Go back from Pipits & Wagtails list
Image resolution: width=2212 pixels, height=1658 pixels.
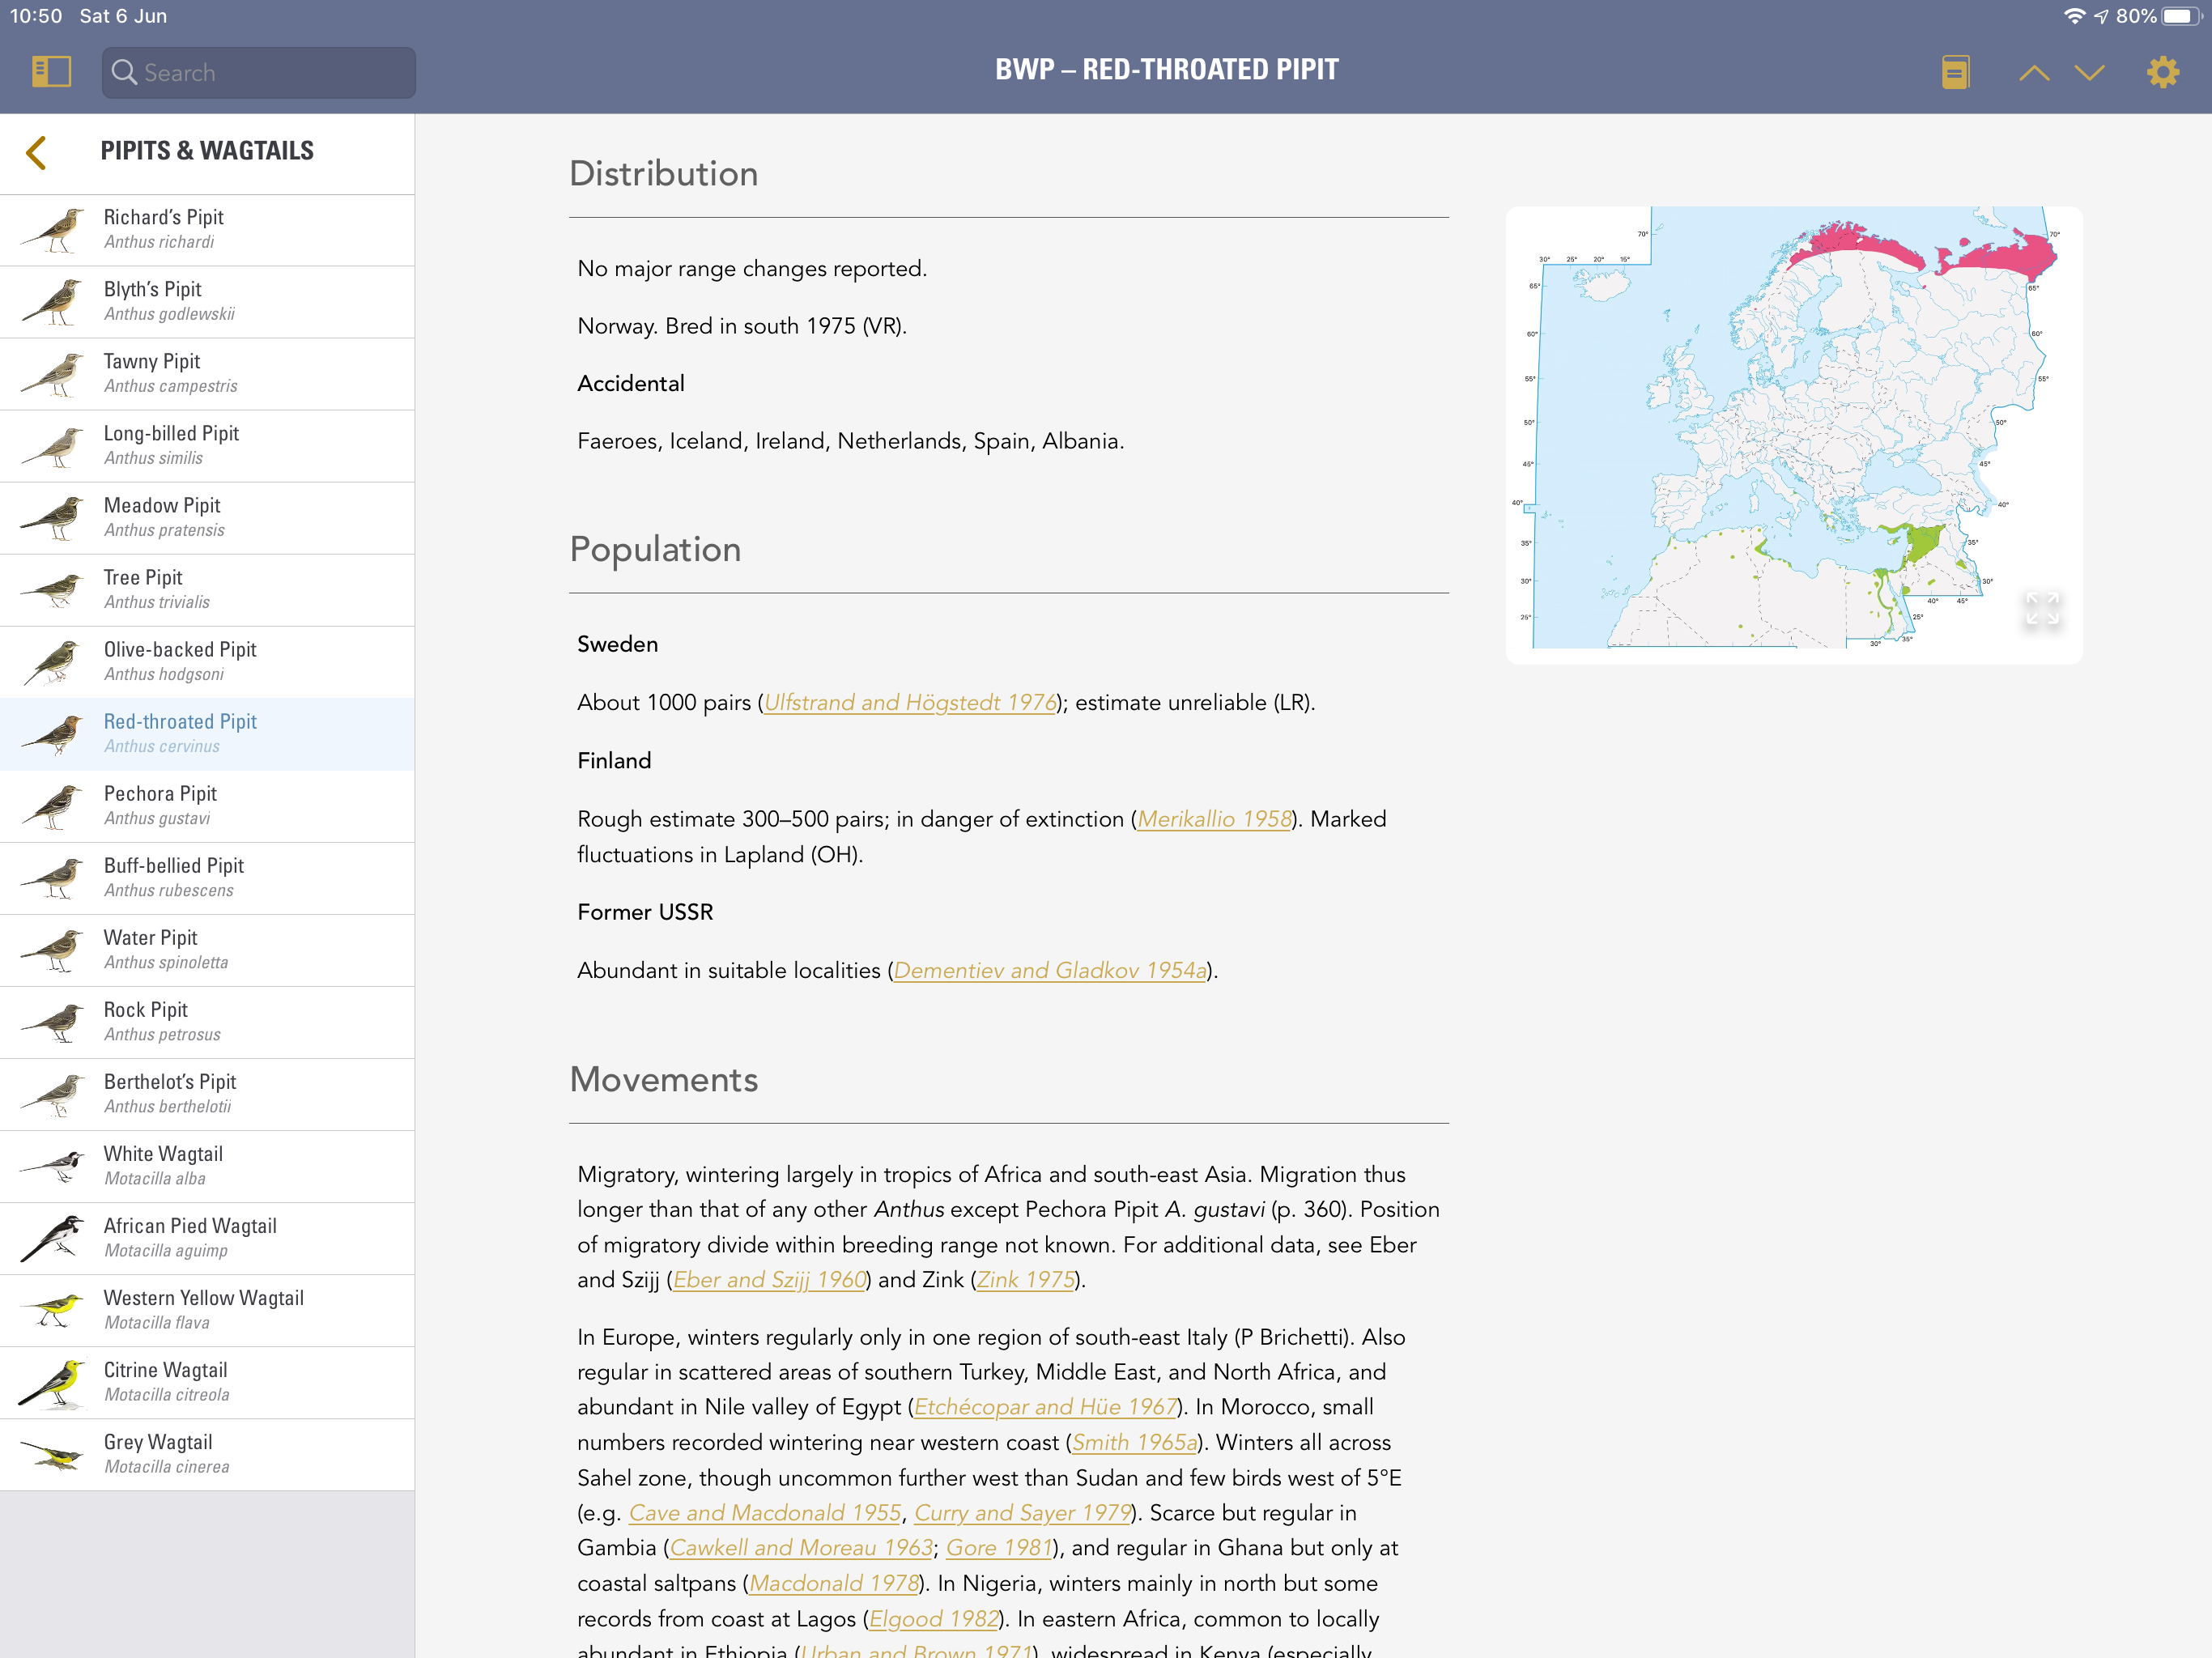[x=36, y=152]
